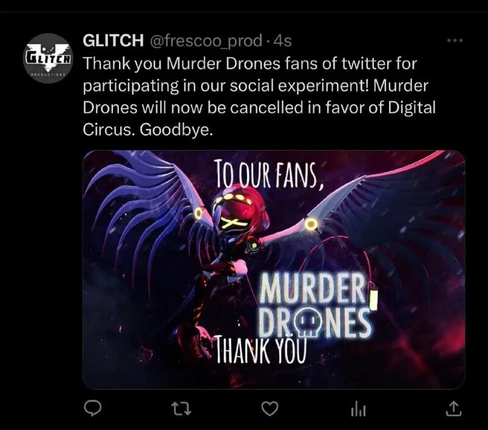Expand the attached Murder Drones image
Viewport: 488px width, 430px height.
click(x=274, y=270)
